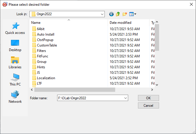Image resolution: width=196 pixels, height=134 pixels.
Task: Click the Back navigation arrow icon
Action: (x=111, y=14)
